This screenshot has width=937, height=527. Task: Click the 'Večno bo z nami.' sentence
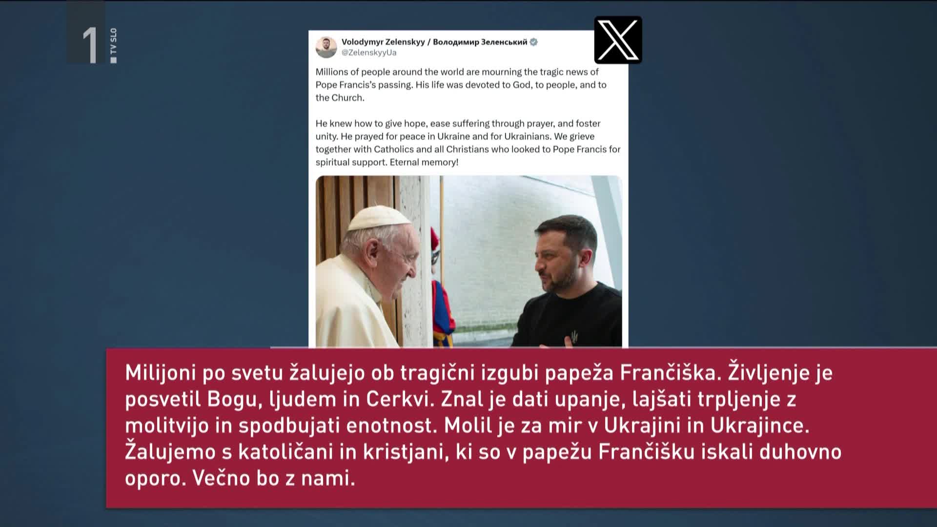(x=274, y=478)
